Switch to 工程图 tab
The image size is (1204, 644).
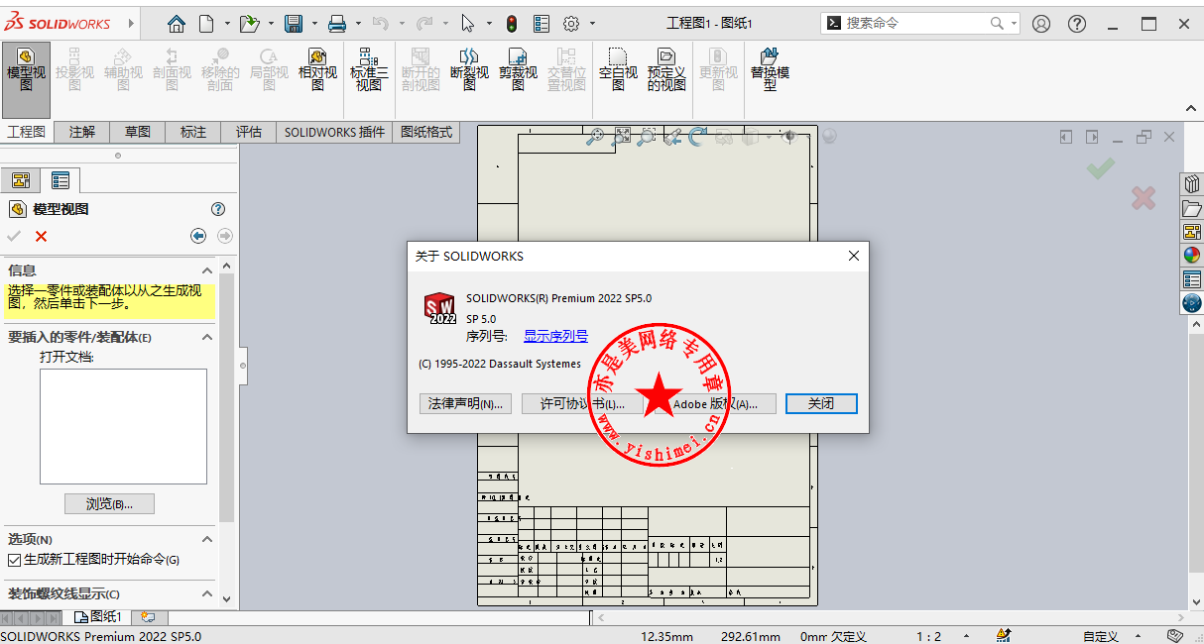pos(26,132)
